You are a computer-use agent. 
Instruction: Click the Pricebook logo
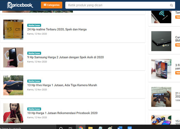pos(20,5)
